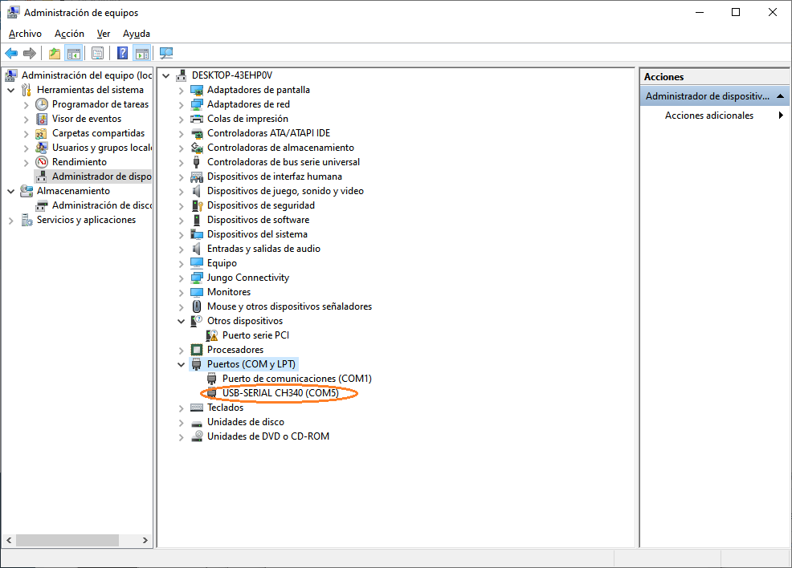792x568 pixels.
Task: Click the left pane scroll left arrow
Action: (x=9, y=540)
